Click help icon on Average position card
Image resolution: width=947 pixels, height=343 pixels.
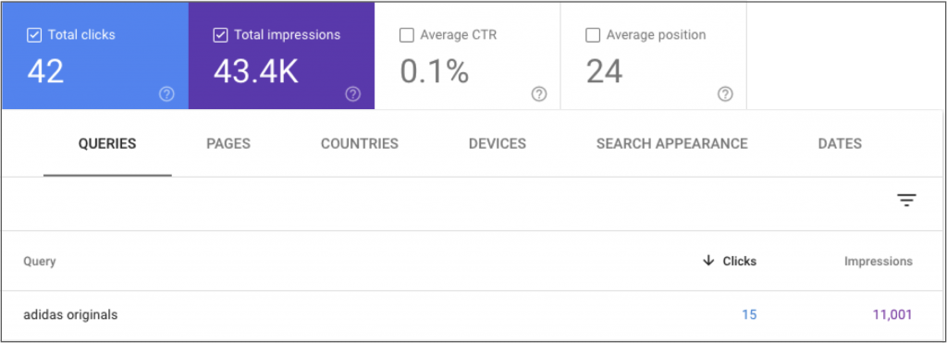tap(725, 94)
